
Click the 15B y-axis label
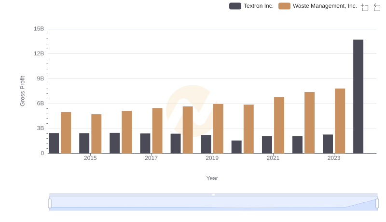point(39,29)
